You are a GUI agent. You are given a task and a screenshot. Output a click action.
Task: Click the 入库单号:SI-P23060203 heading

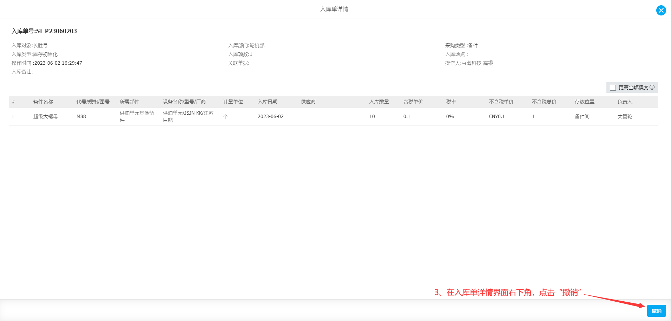[x=44, y=31]
